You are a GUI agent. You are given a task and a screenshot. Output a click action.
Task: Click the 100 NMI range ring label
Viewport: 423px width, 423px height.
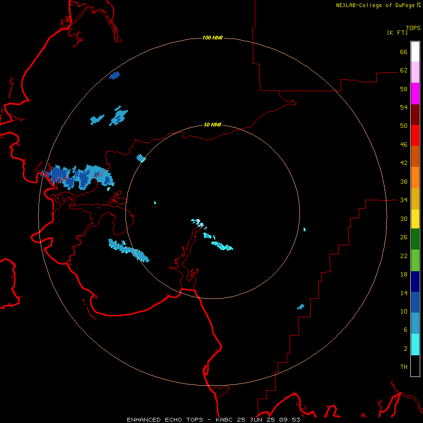pyautogui.click(x=212, y=38)
